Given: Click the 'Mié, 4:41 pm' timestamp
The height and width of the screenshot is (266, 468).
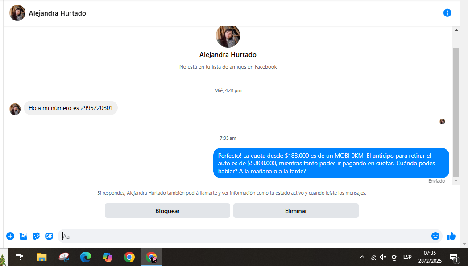Looking at the screenshot, I should pos(228,90).
